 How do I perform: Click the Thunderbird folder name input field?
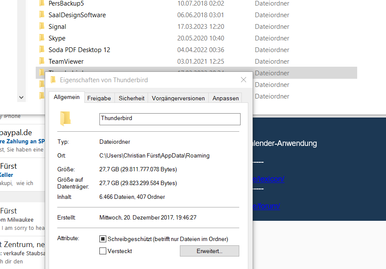[170, 119]
